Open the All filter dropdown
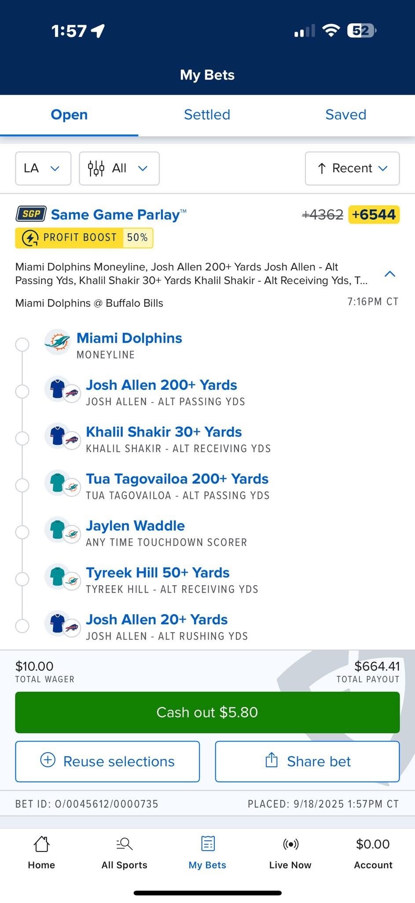 119,168
